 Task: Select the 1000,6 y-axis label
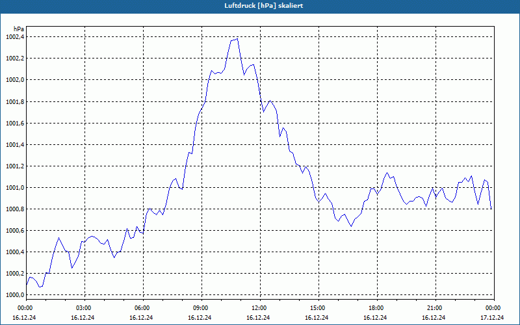coord(15,231)
